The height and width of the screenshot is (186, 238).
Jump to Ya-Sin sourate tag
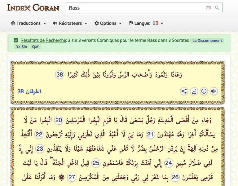[21, 47]
